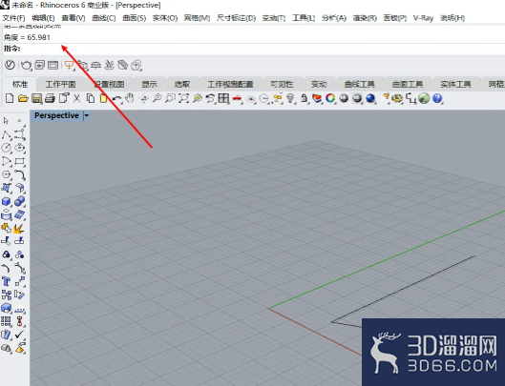Click the V-Ray frame buffer icon
505x386 pixels.
(x=40, y=66)
